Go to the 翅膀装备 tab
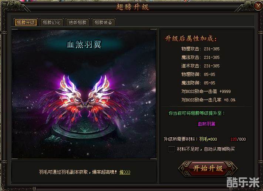 point(103,22)
